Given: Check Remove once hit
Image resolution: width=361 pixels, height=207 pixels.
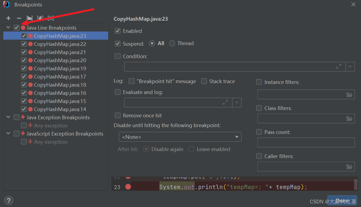Looking at the screenshot, I should point(118,115).
